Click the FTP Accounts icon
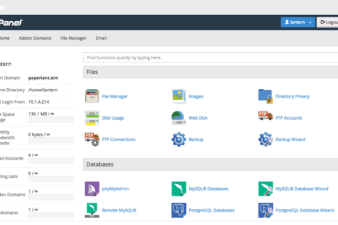Image resolution: width=338 pixels, height=225 pixels. click(x=265, y=118)
